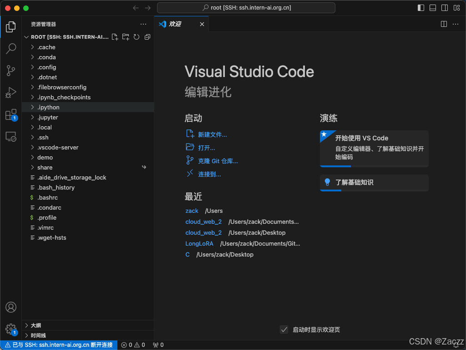This screenshot has height=350, width=466.
Task: Click the command center search box
Action: (x=246, y=8)
